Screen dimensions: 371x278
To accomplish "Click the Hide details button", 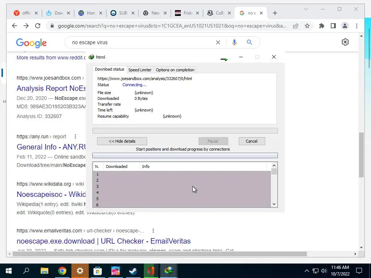I will pyautogui.click(x=122, y=141).
